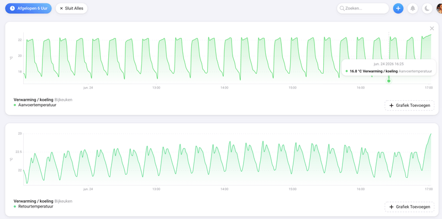Click the X icon in Sluit Alles
Screen dimensions: 442x219
(61, 8)
